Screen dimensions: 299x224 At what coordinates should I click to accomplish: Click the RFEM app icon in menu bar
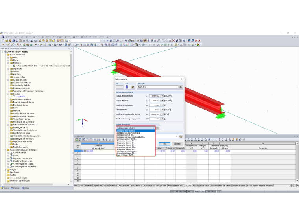click(3, 37)
